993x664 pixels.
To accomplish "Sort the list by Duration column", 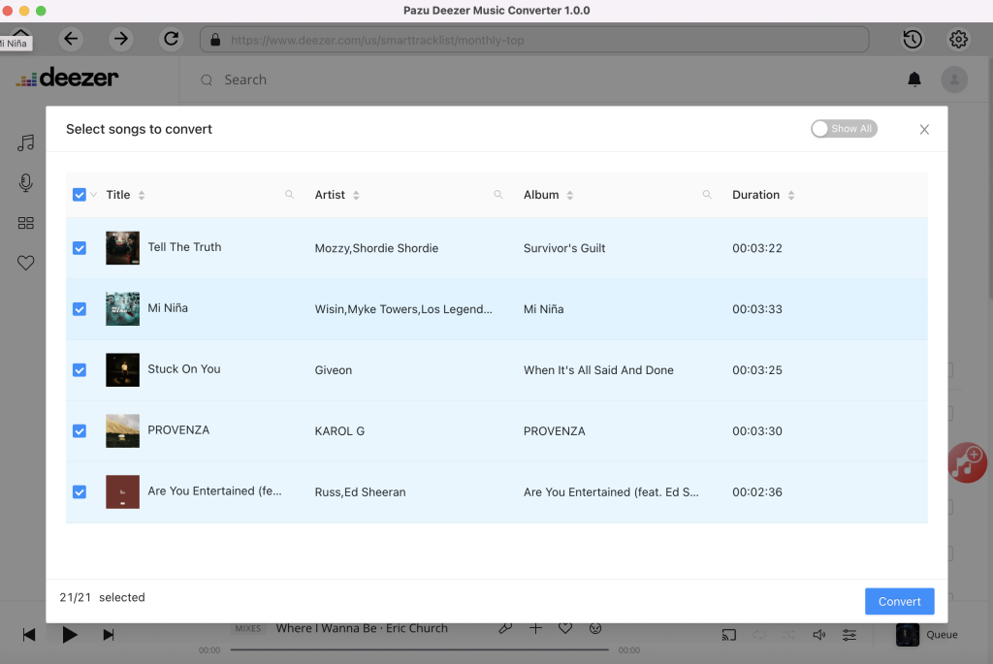I will [791, 195].
